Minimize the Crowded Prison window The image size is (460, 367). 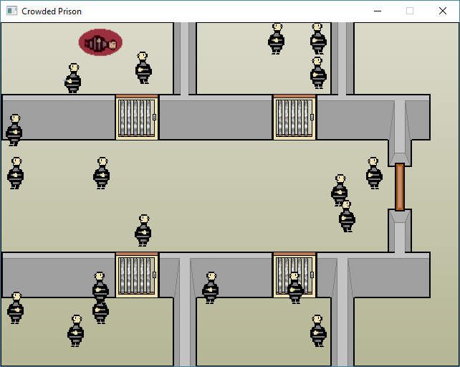(378, 11)
